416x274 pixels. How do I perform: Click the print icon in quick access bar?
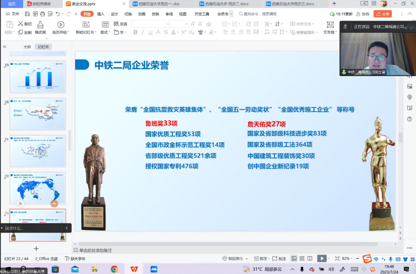click(43, 14)
